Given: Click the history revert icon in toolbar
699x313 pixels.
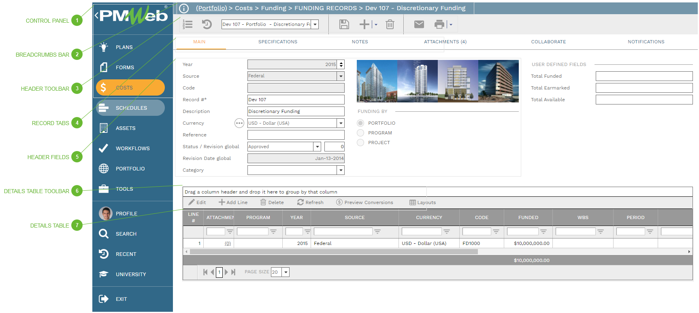Looking at the screenshot, I should [207, 25].
